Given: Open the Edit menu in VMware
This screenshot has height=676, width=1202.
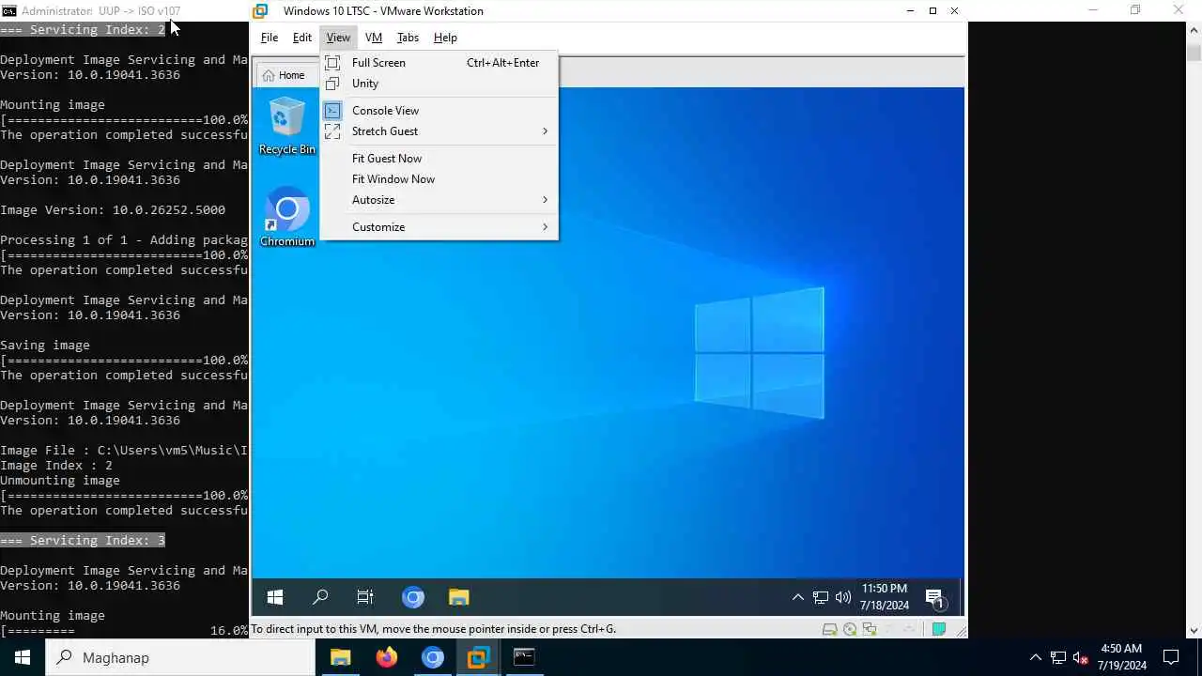Looking at the screenshot, I should point(301,38).
